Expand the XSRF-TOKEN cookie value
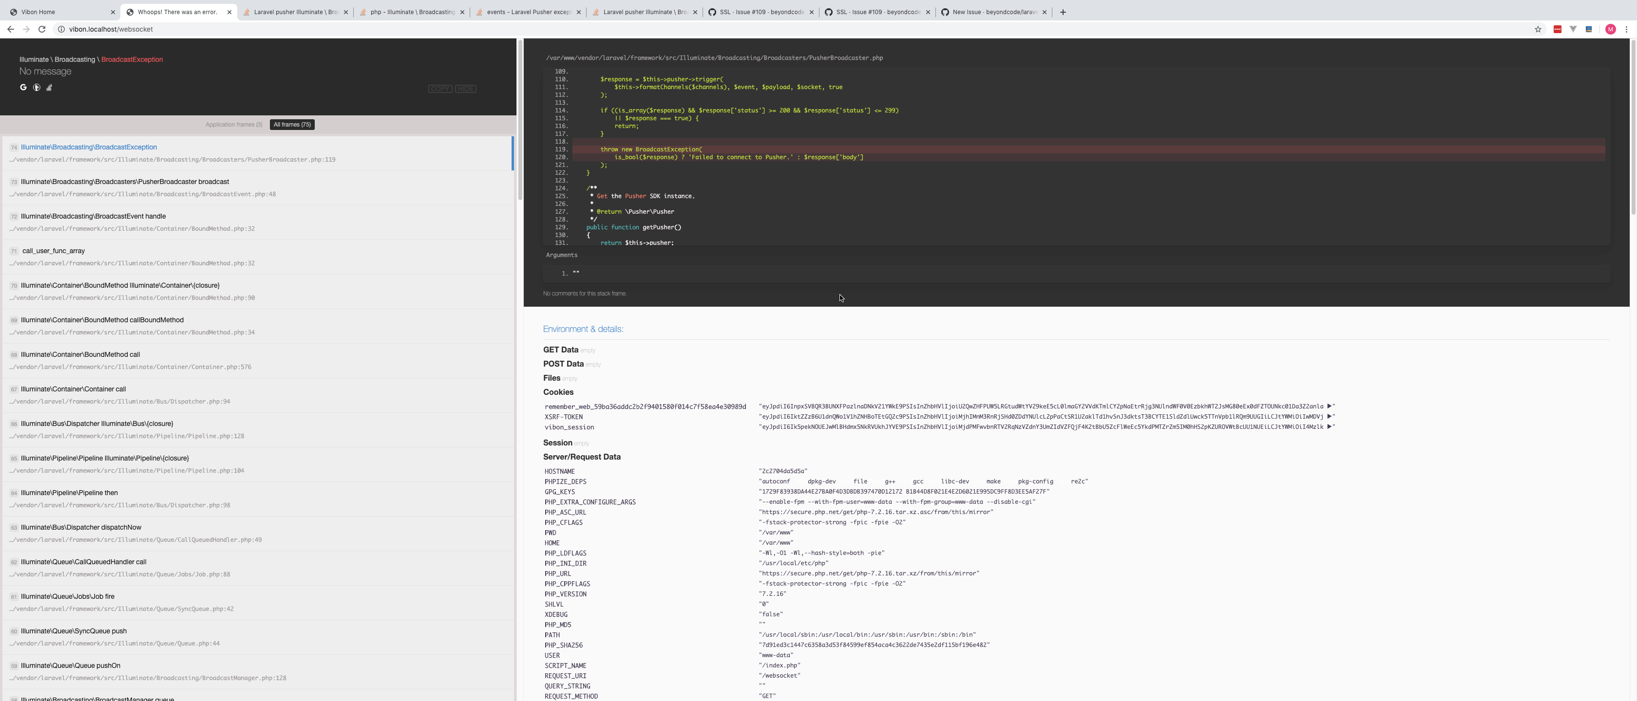Image resolution: width=1637 pixels, height=701 pixels. 1330,417
